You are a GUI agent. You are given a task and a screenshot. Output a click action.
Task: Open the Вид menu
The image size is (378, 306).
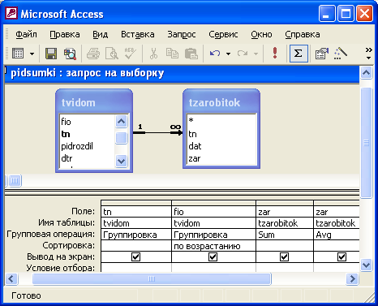click(100, 34)
